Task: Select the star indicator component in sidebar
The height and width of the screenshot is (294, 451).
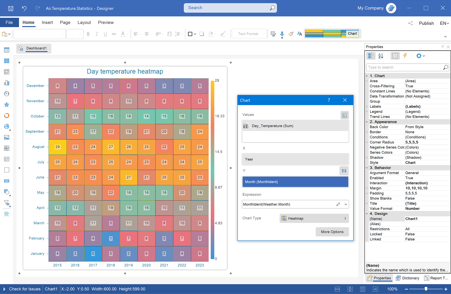Action: [x=7, y=105]
